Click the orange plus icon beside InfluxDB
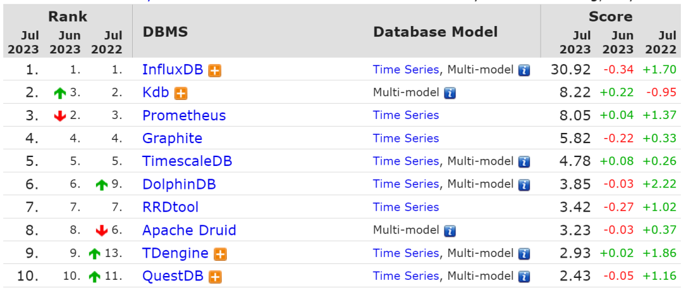The width and height of the screenshot is (686, 290). tap(215, 71)
